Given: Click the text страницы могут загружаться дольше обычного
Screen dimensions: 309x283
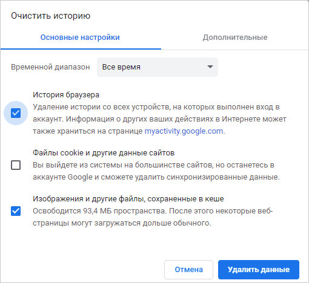Looking at the screenshot, I should (122, 223).
